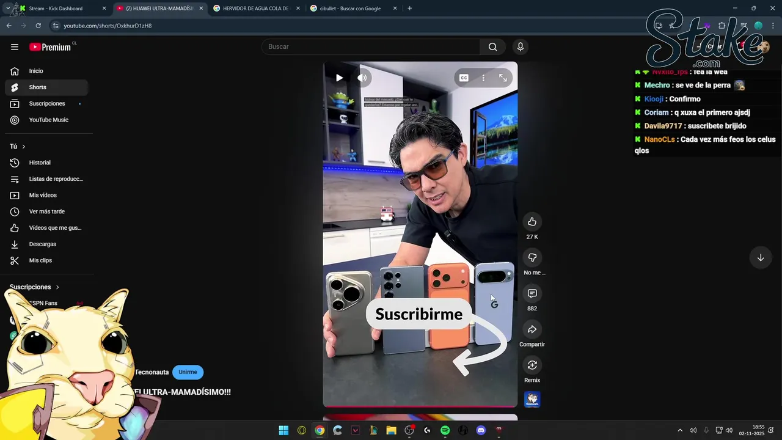
Task: Open Inicio in the sidebar
Action: 46,71
